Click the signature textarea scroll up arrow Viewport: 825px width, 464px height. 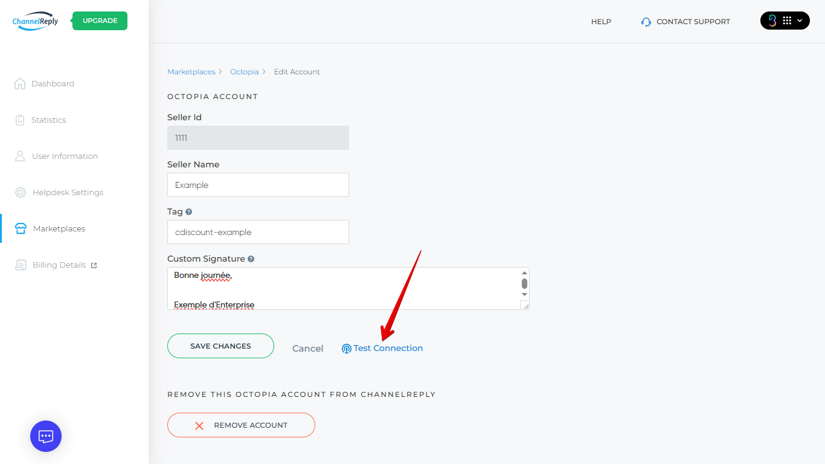[525, 272]
